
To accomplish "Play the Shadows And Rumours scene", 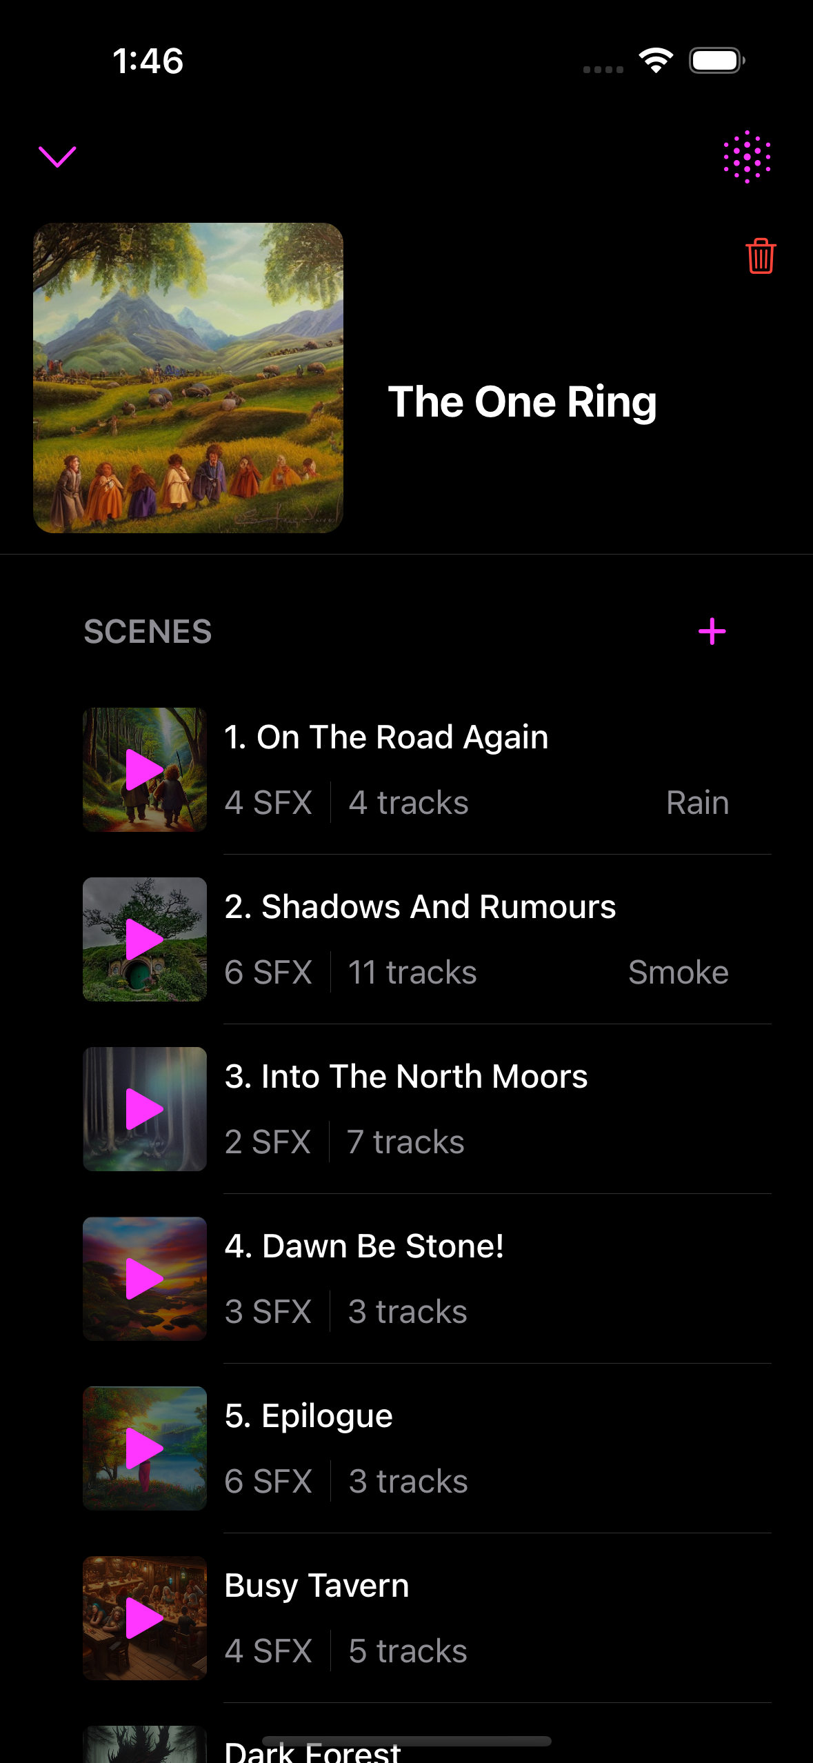I will point(144,939).
